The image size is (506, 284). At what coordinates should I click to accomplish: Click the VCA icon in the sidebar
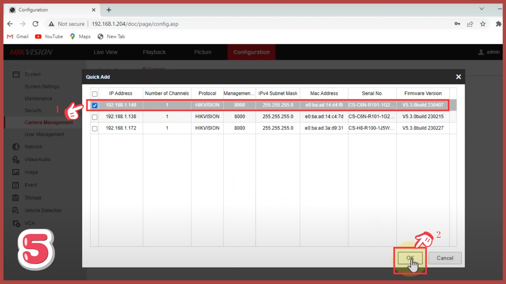pos(16,223)
